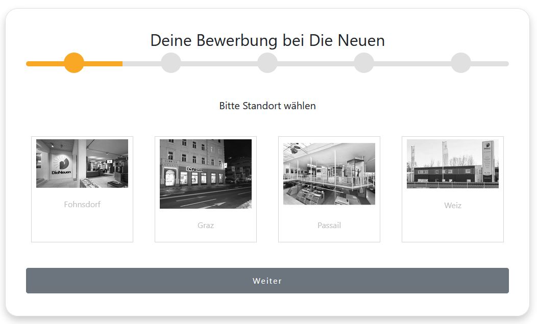This screenshot has height=324, width=537.
Task: Click the 'Deine Bewerbung bei Die Neuen' heading
Action: (267, 40)
